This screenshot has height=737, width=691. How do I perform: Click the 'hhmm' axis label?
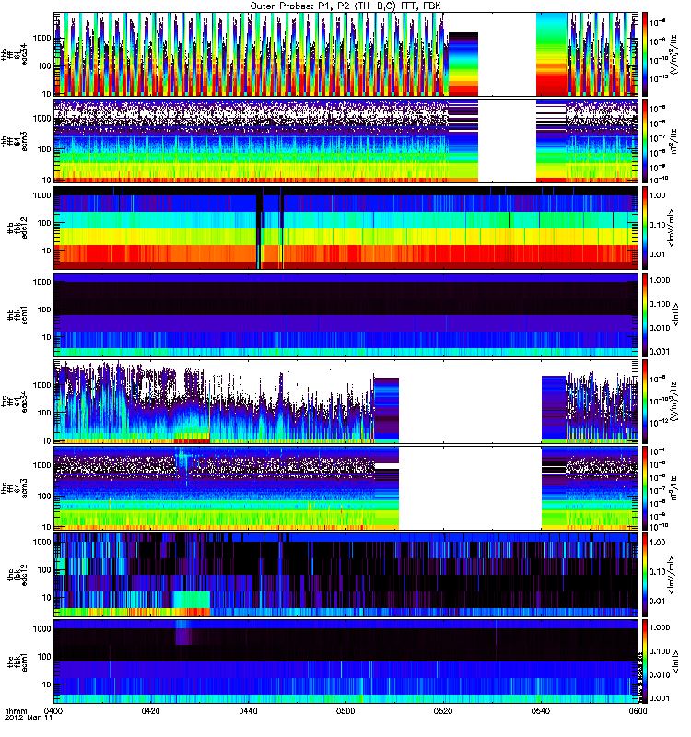(16, 712)
